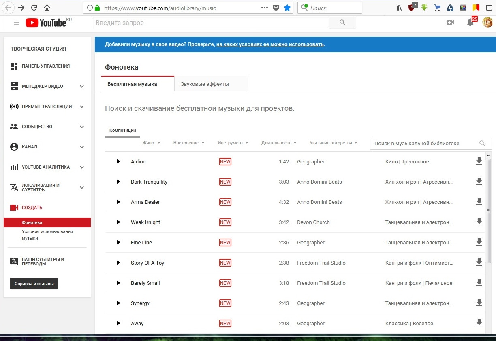The width and height of the screenshot is (496, 341).
Task: Play the Fine Line track
Action: click(119, 242)
